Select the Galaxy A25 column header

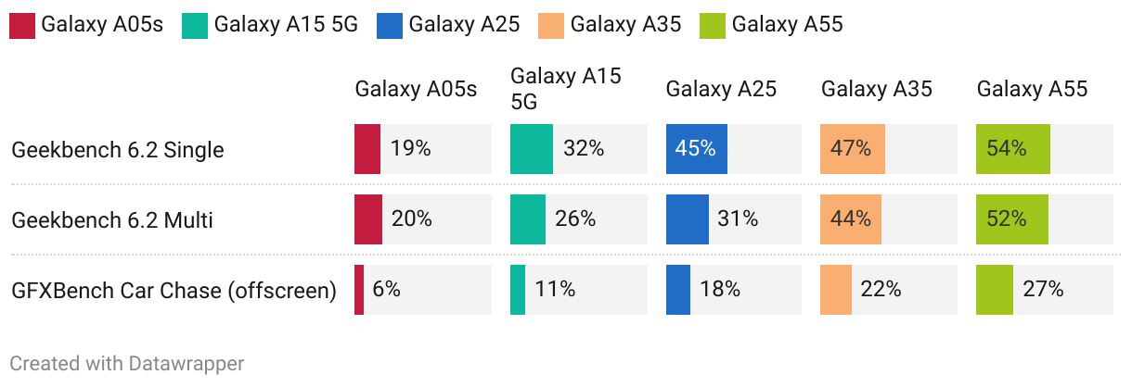pyautogui.click(x=721, y=90)
